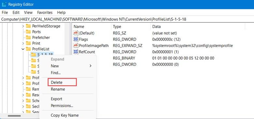
Task: Select the ProfileList tree entry
Action: pyautogui.click(x=41, y=49)
